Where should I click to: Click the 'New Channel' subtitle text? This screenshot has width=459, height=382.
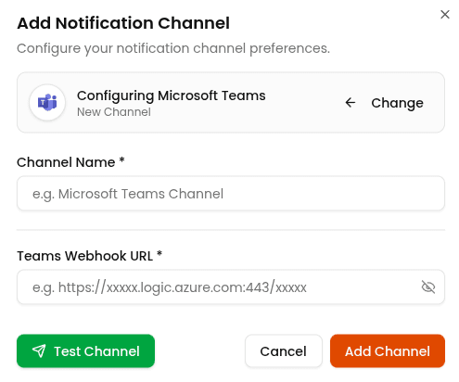(114, 112)
